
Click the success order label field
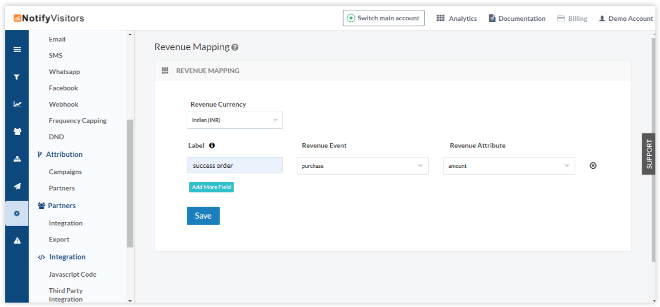coord(234,165)
